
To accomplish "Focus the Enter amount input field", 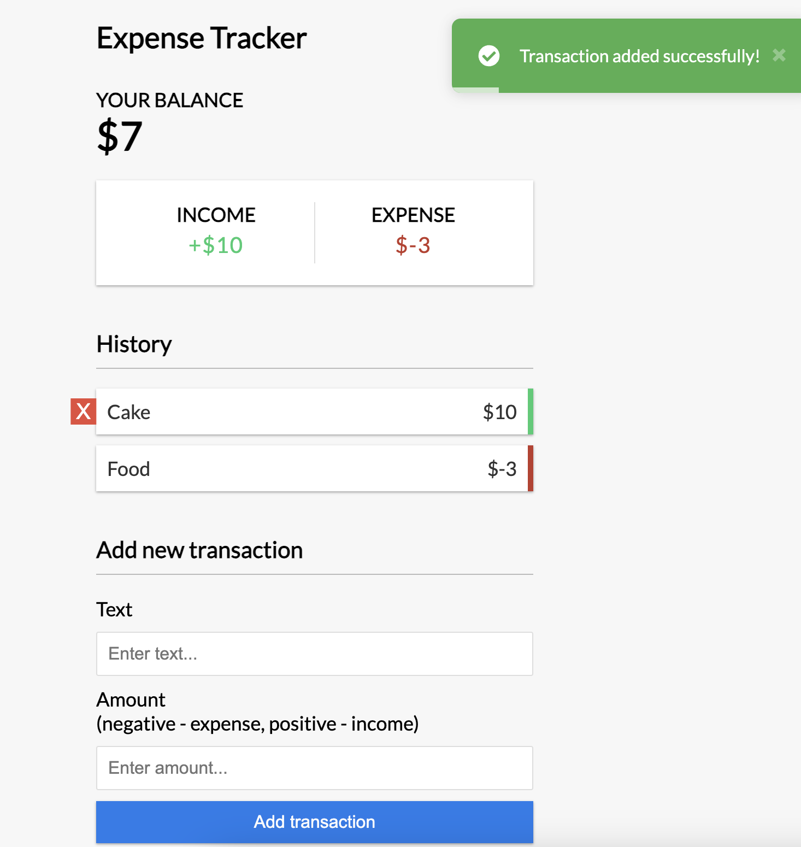I will click(315, 768).
